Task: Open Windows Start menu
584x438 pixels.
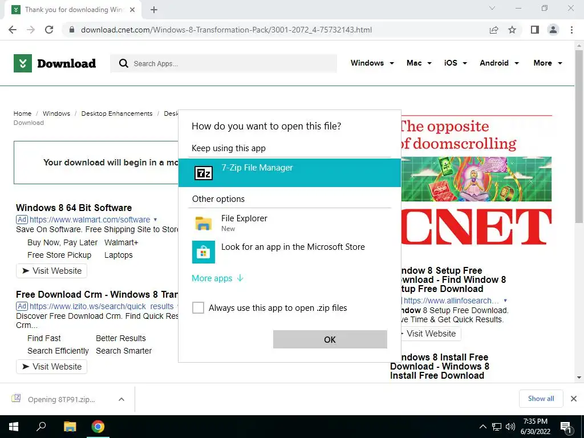Action: tap(14, 427)
